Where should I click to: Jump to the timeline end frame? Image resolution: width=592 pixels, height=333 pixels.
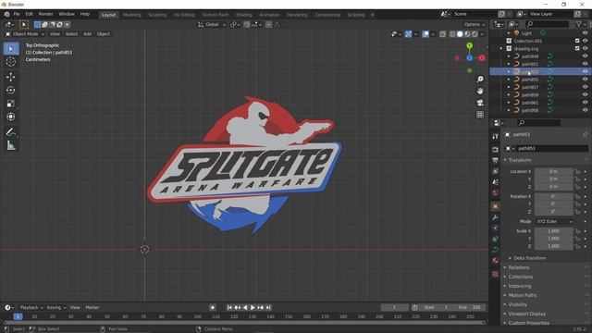[x=268, y=308]
